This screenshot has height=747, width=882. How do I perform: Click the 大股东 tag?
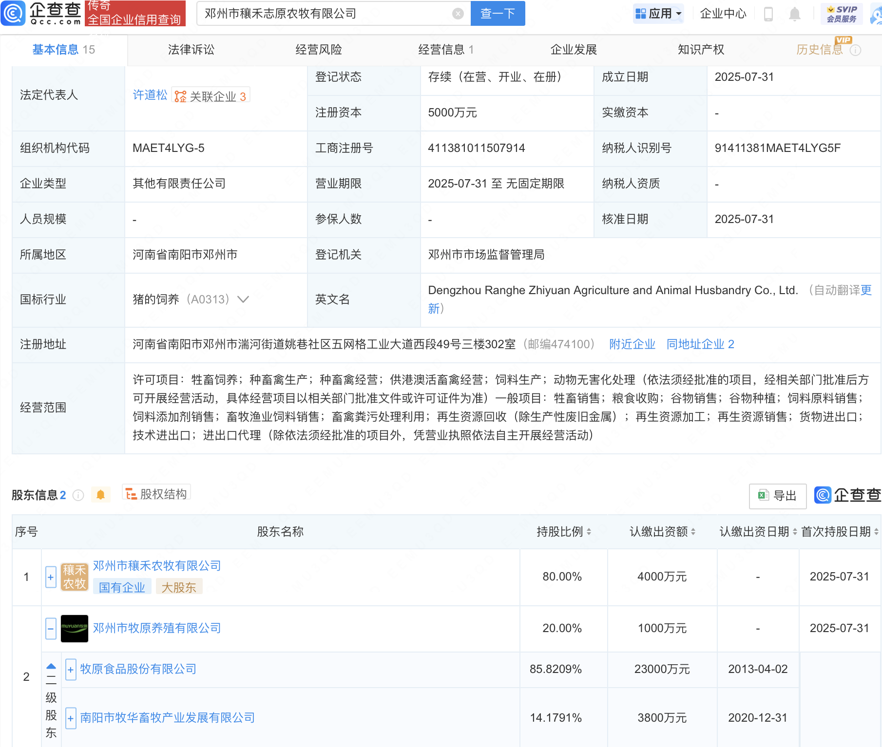click(x=179, y=587)
